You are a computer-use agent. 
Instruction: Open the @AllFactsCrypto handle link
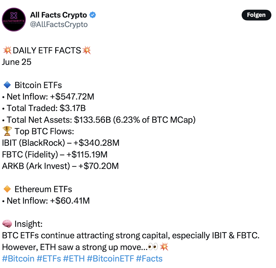point(58,24)
